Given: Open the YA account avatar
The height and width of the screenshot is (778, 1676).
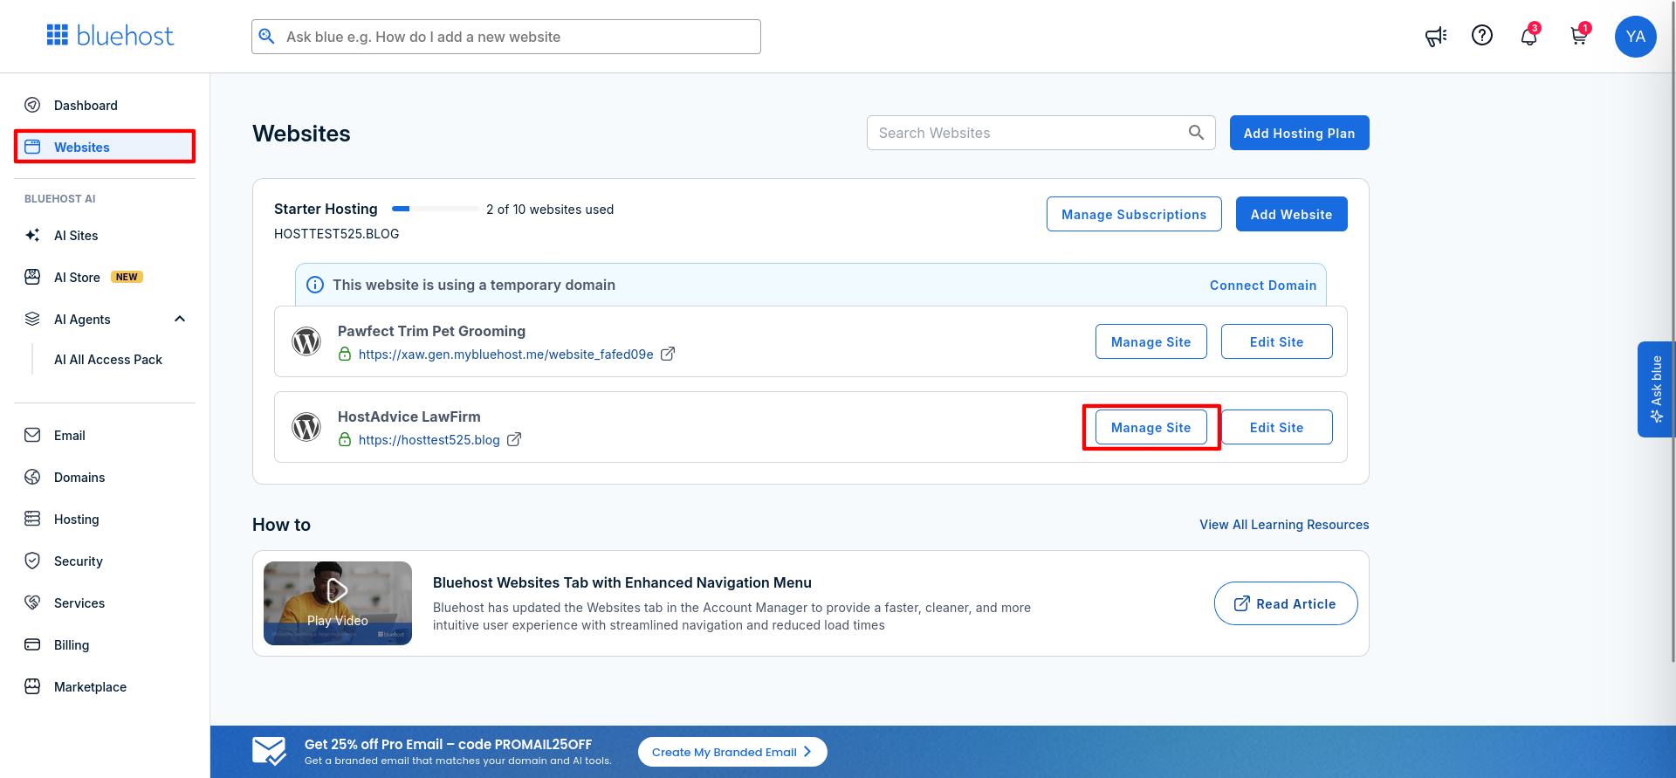Looking at the screenshot, I should coord(1636,37).
